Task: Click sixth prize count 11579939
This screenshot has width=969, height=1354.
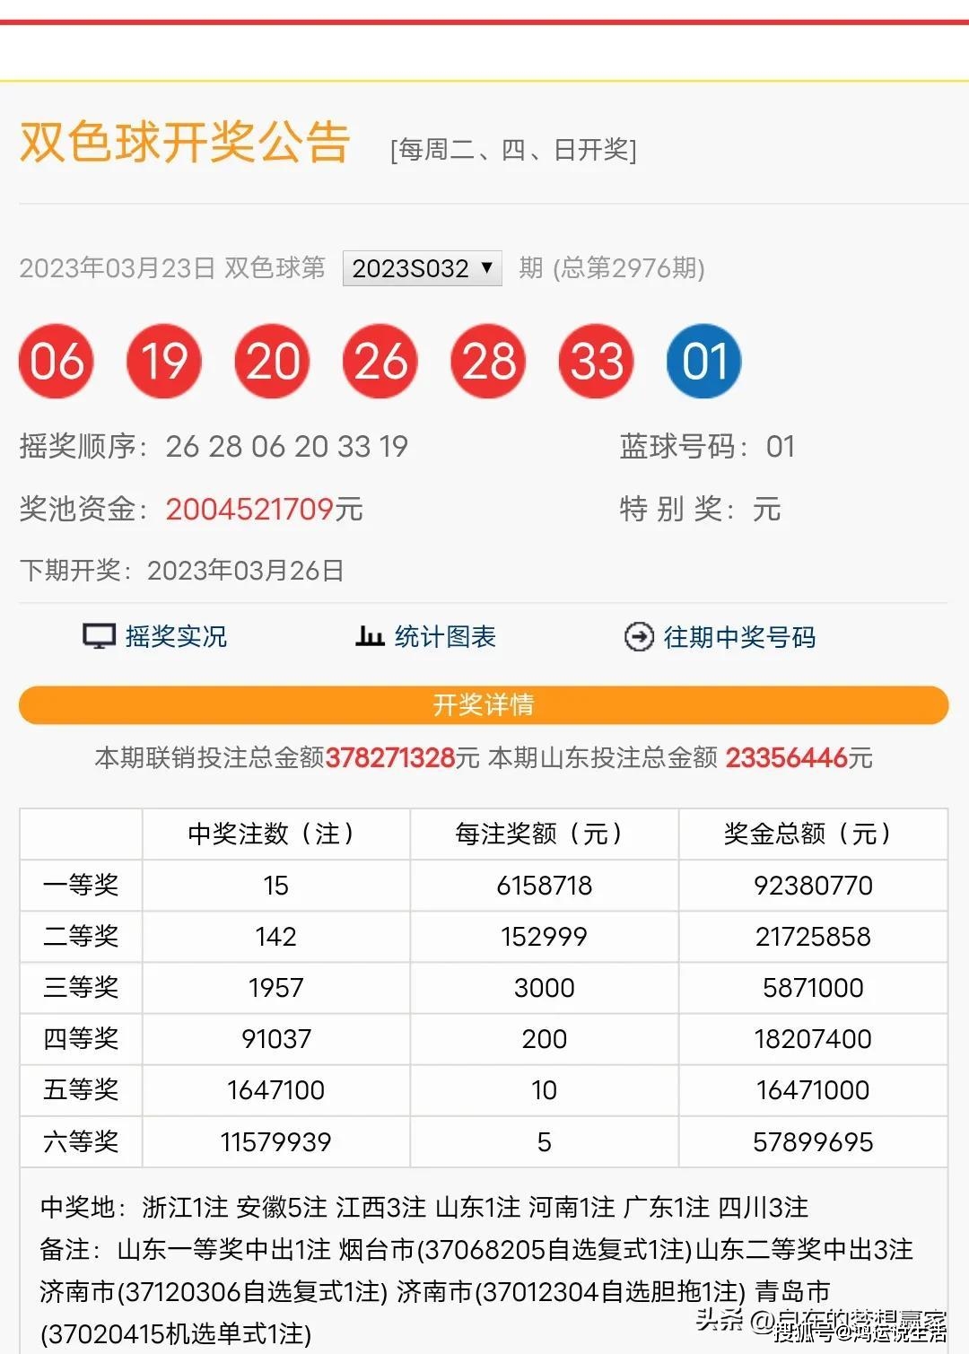Action: coord(275,1142)
